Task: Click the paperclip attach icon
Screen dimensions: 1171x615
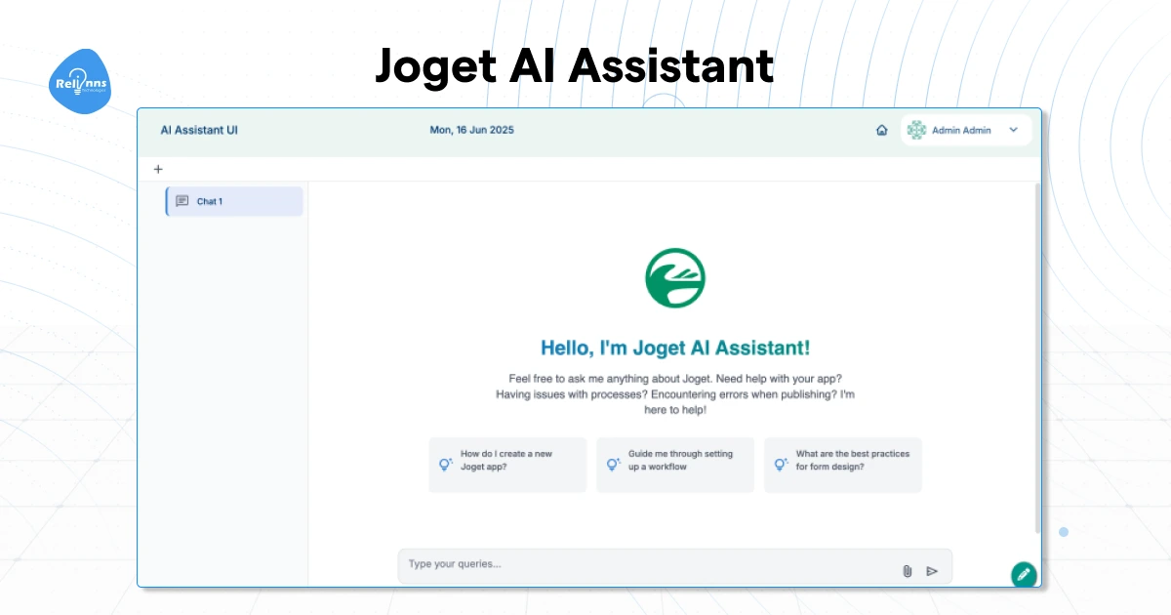Action: [x=907, y=571]
